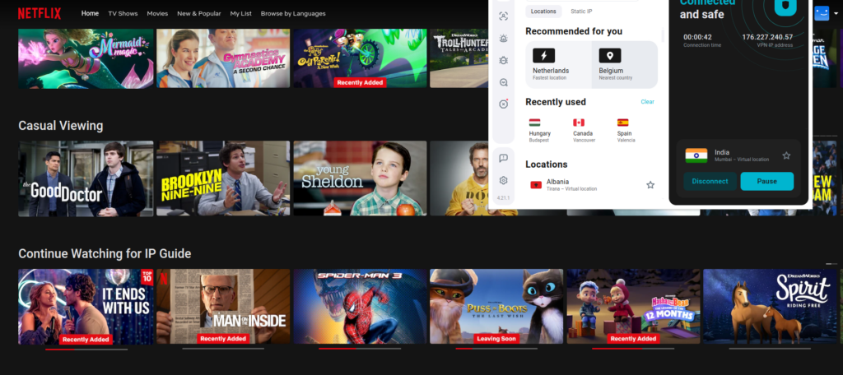The height and width of the screenshot is (375, 843).
Task: Open My List in Netflix navigation
Action: coord(241,13)
